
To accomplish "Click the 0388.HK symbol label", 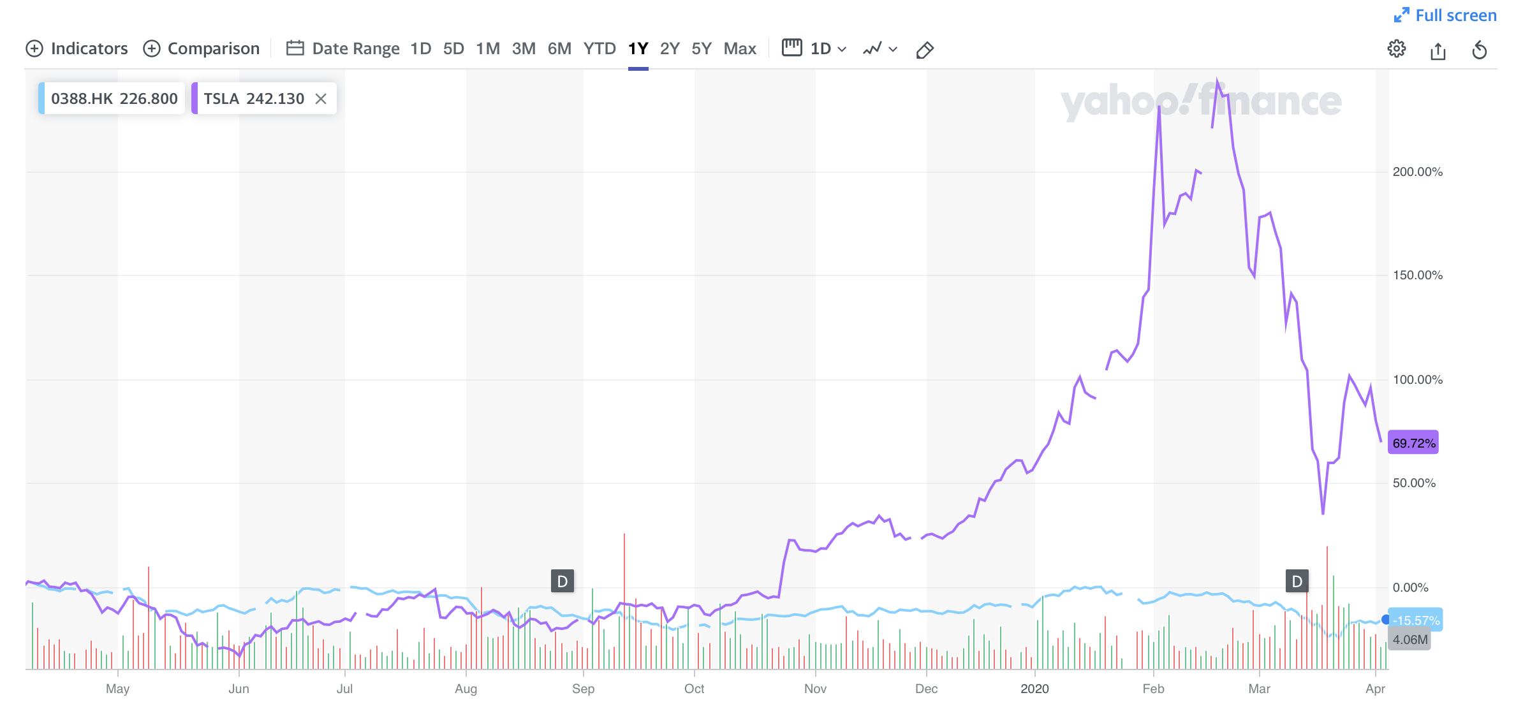I will [x=82, y=99].
